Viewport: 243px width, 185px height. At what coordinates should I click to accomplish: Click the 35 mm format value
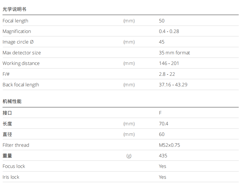pyautogui.click(x=175, y=53)
